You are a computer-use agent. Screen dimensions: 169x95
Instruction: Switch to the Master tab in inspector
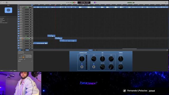pyautogui.click(x=23, y=50)
